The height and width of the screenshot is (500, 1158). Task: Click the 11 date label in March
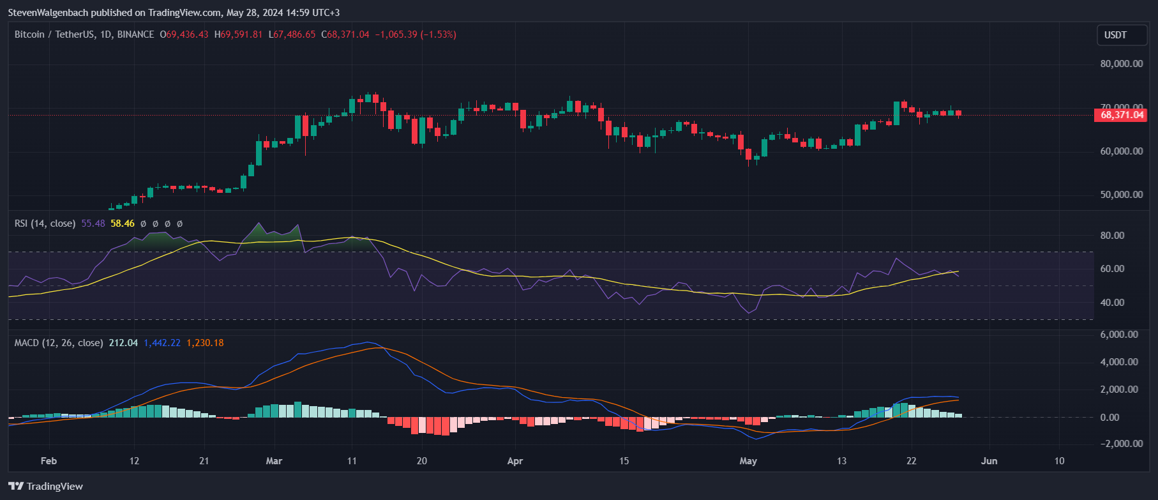tap(352, 461)
